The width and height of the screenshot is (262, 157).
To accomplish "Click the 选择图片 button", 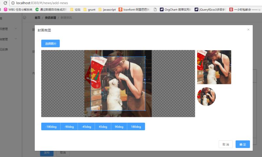I will coord(50,43).
